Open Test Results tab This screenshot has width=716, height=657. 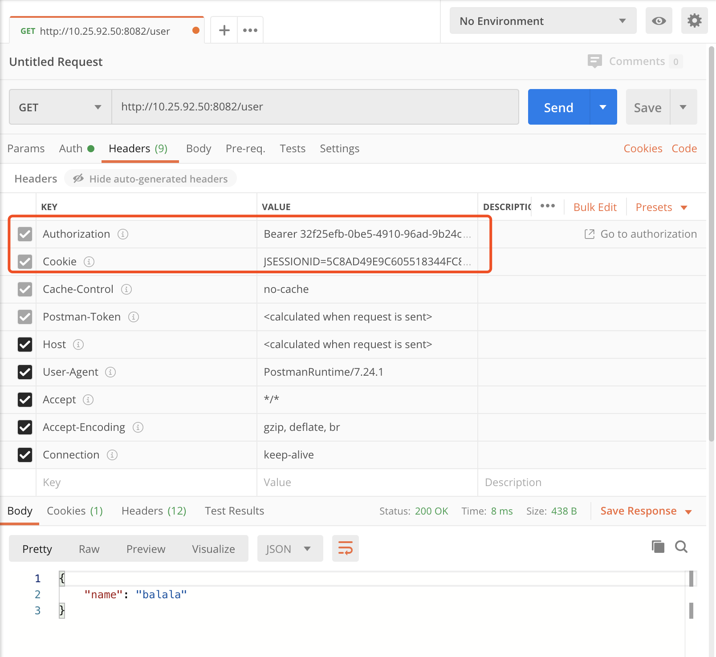pyautogui.click(x=234, y=511)
